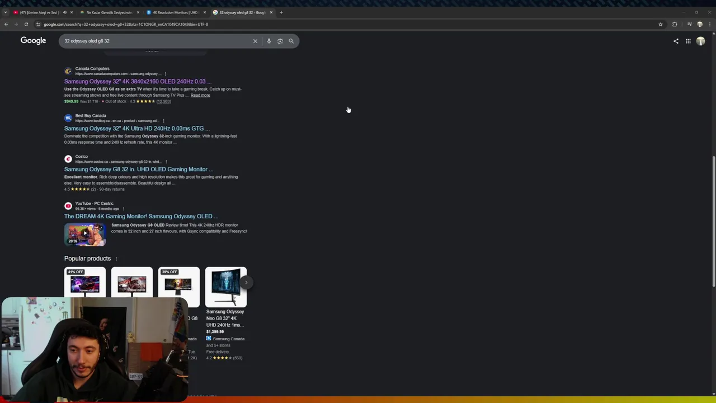
Task: Open Google Lens image search icon
Action: (280, 41)
